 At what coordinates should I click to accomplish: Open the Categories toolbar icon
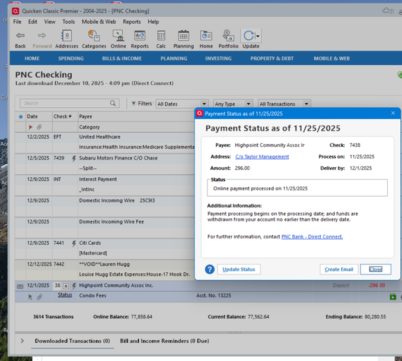click(x=94, y=36)
